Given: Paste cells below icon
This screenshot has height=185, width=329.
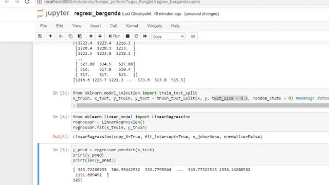Looking at the screenshot, I should point(80,36).
